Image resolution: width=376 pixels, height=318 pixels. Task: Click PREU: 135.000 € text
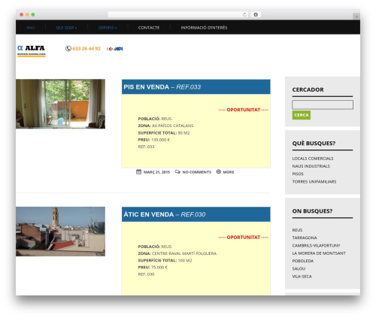(154, 140)
